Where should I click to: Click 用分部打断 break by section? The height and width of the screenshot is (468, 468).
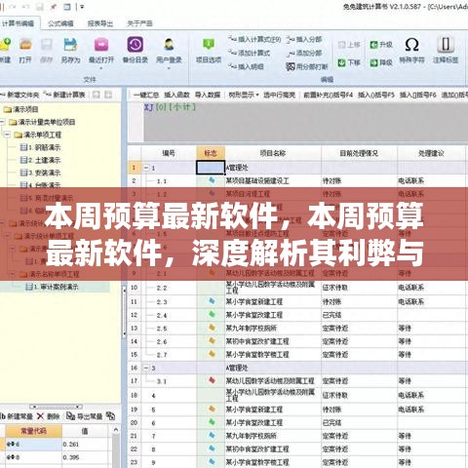[x=307, y=66]
